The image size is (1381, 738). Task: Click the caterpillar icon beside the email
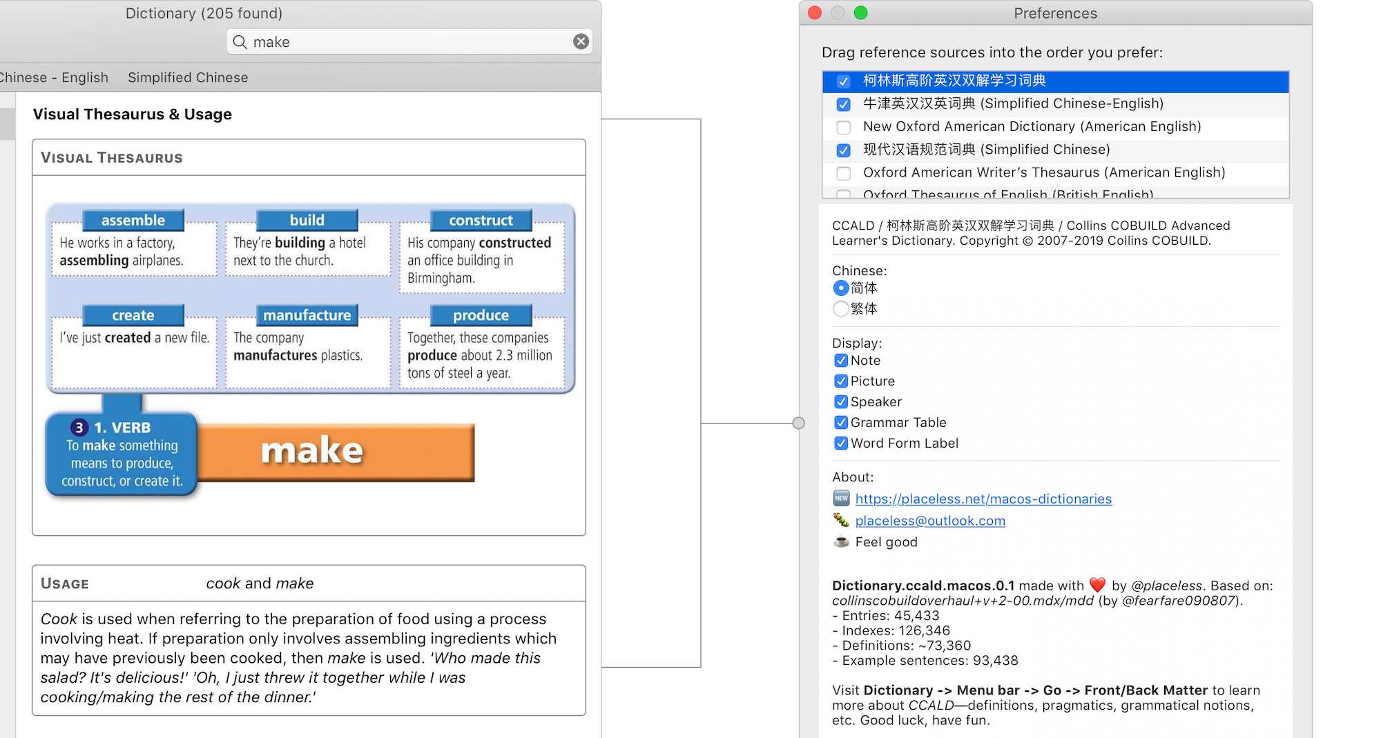(x=840, y=520)
